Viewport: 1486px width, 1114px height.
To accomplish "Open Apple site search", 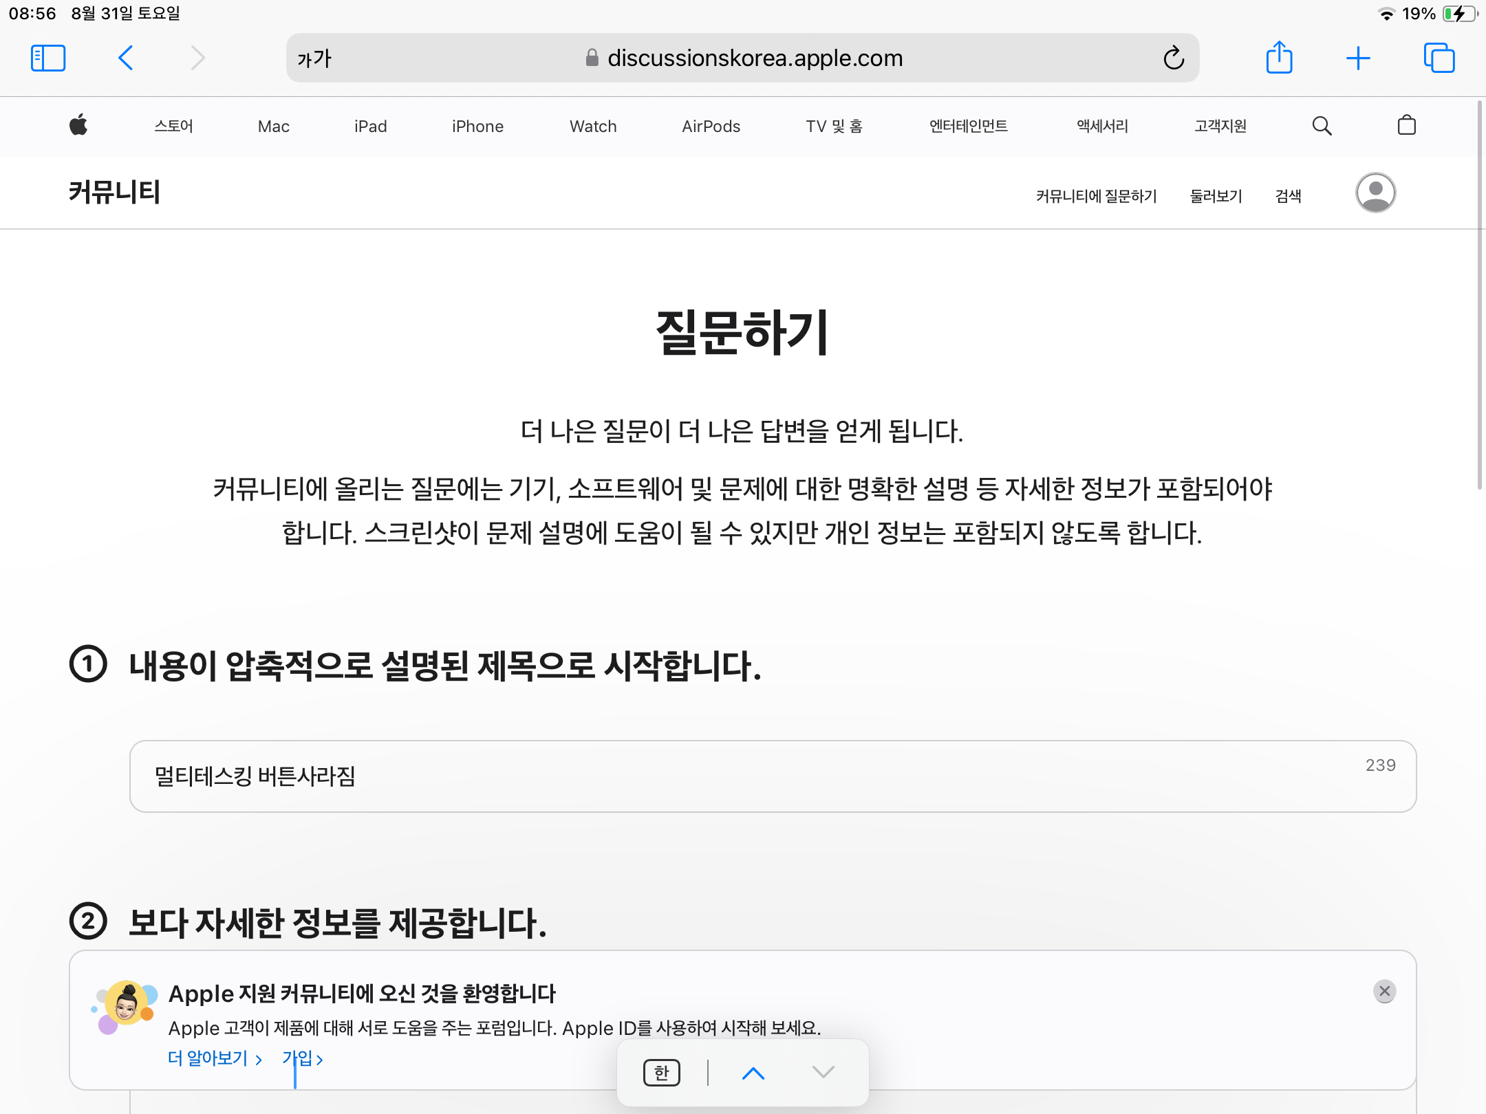I will pos(1322,126).
